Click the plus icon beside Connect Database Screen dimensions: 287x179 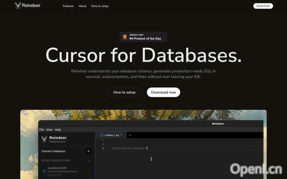coord(88,151)
